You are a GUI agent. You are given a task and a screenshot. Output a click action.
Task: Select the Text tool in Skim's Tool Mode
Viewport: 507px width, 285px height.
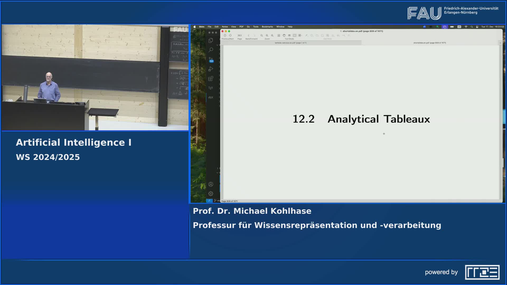click(x=279, y=35)
